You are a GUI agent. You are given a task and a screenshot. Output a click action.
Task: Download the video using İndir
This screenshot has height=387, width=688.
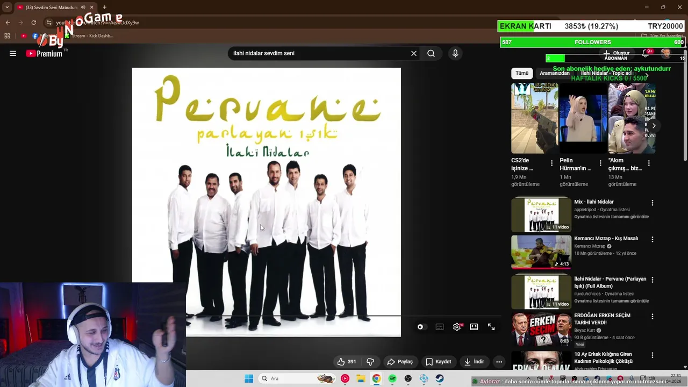(x=474, y=362)
